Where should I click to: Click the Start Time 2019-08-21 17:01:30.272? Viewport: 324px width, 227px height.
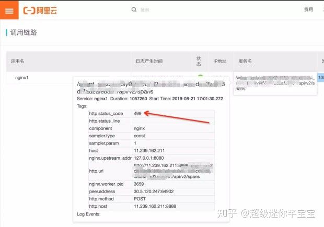click(198, 99)
